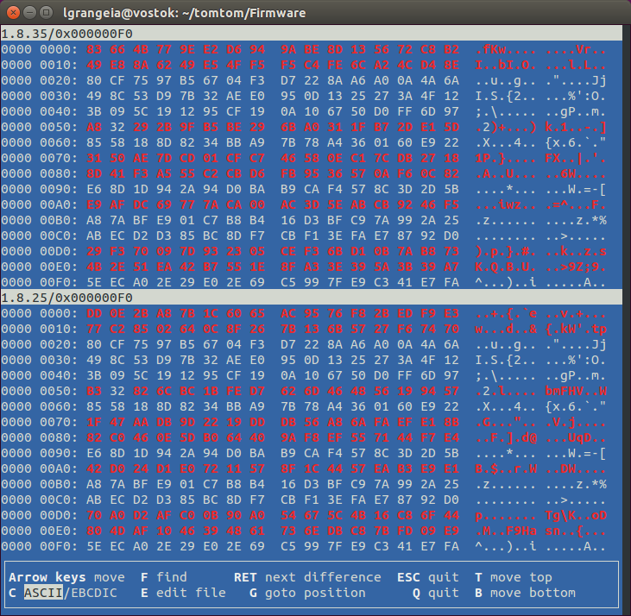
Task: Click the window close button
Action: (11, 13)
